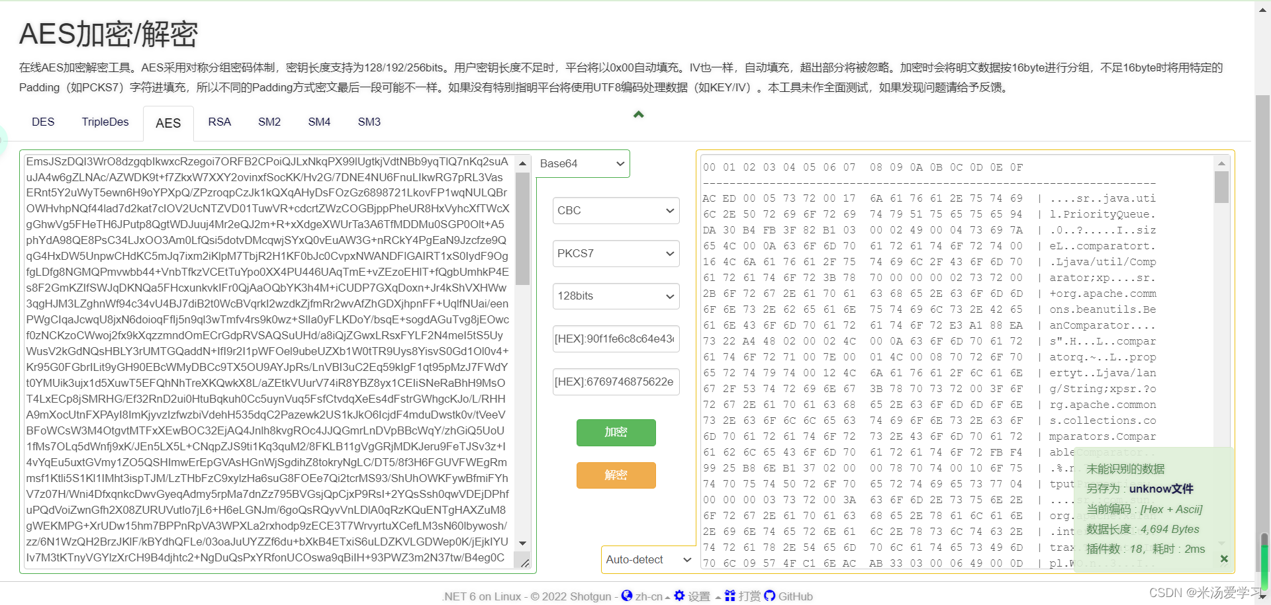This screenshot has width=1271, height=605.
Task: Click the unknow文件 save-as link
Action: (x=1161, y=489)
